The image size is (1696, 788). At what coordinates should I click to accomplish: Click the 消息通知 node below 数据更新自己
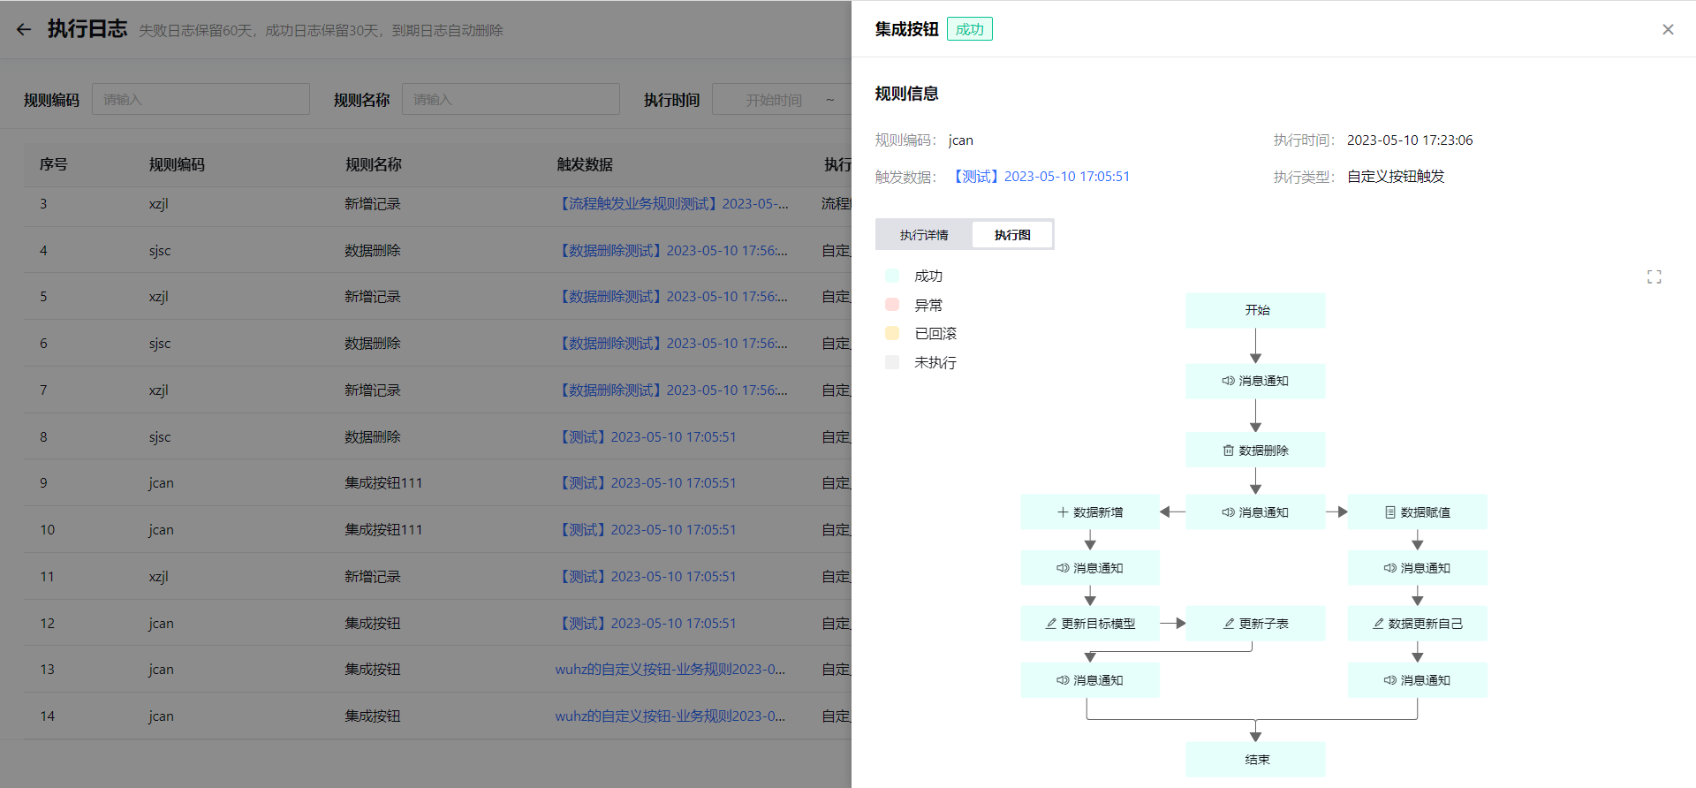click(1417, 680)
